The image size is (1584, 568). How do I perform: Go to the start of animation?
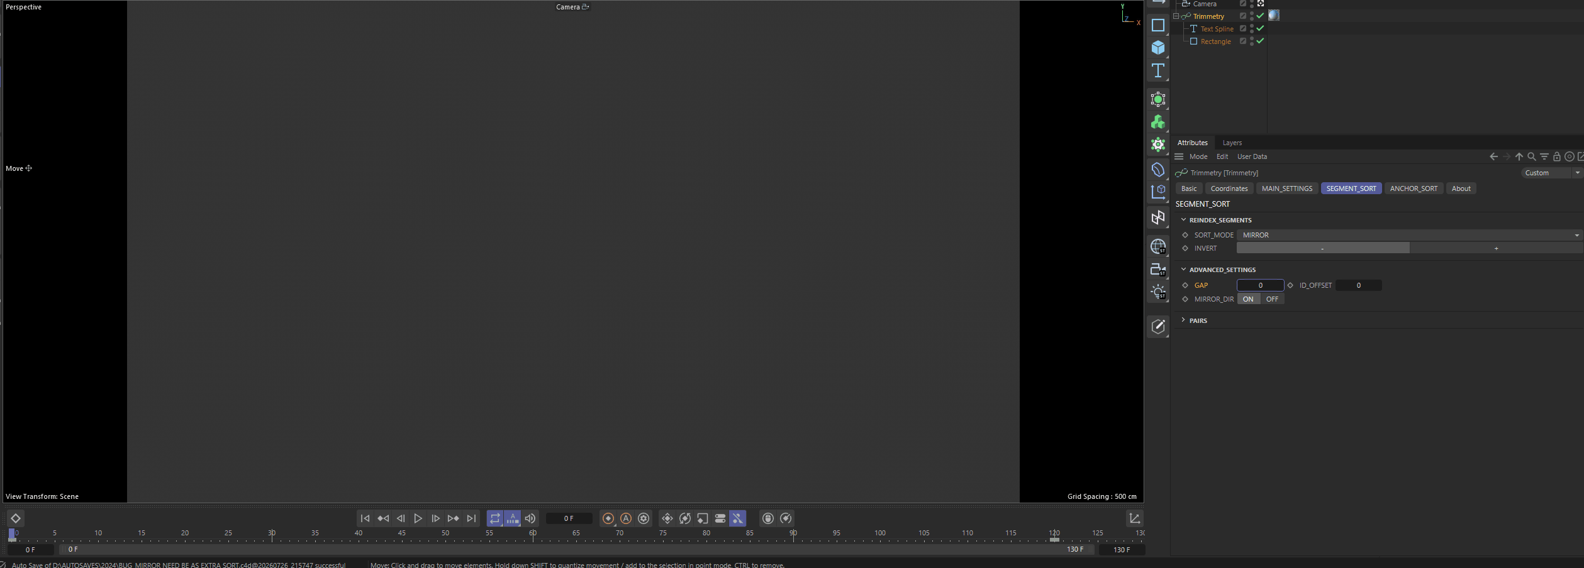(365, 518)
